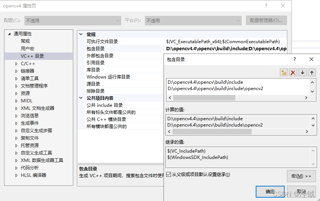
Task: Click up arrow of path edit list scrollbar
Action: coord(312,82)
